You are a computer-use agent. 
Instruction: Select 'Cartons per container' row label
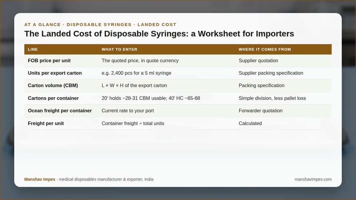point(53,98)
